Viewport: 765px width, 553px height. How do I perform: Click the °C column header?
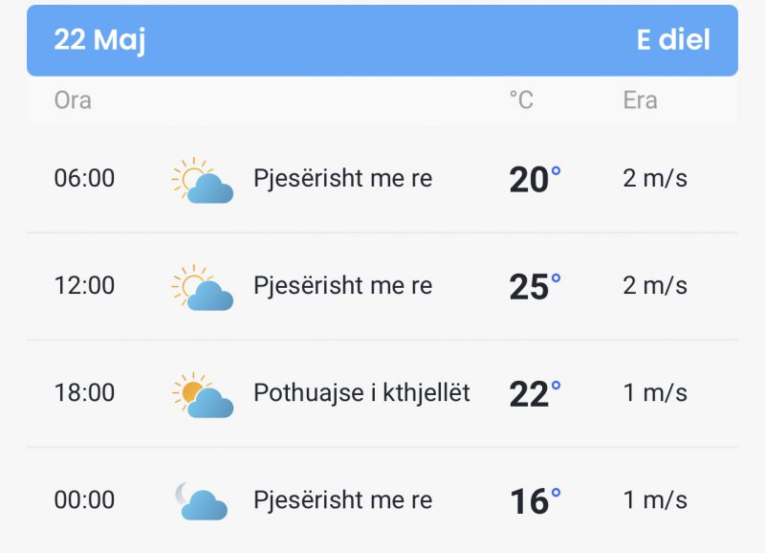521,100
